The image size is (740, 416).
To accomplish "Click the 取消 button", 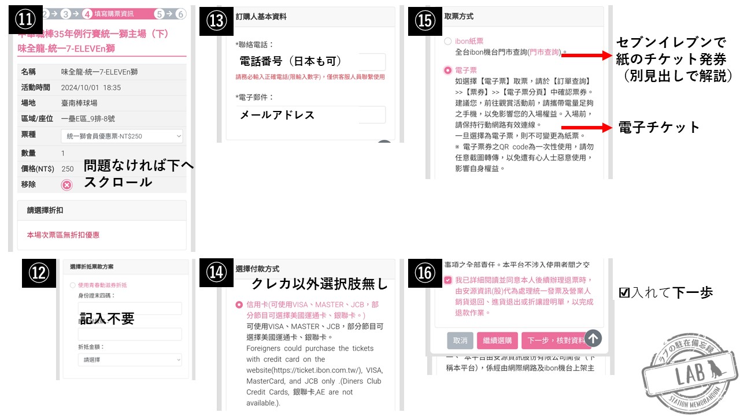I will tap(460, 341).
